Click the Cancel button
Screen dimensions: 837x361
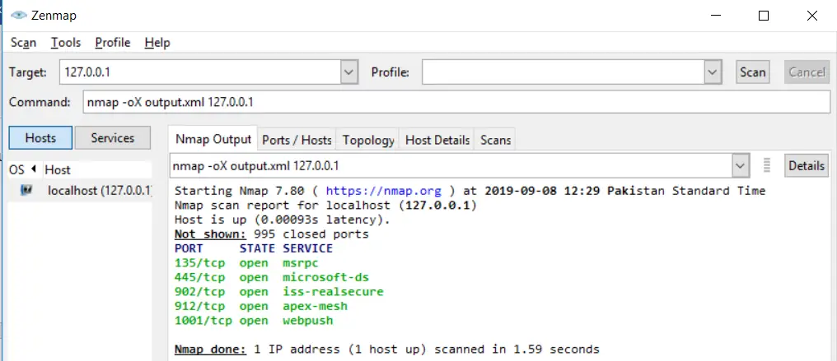[x=807, y=72]
